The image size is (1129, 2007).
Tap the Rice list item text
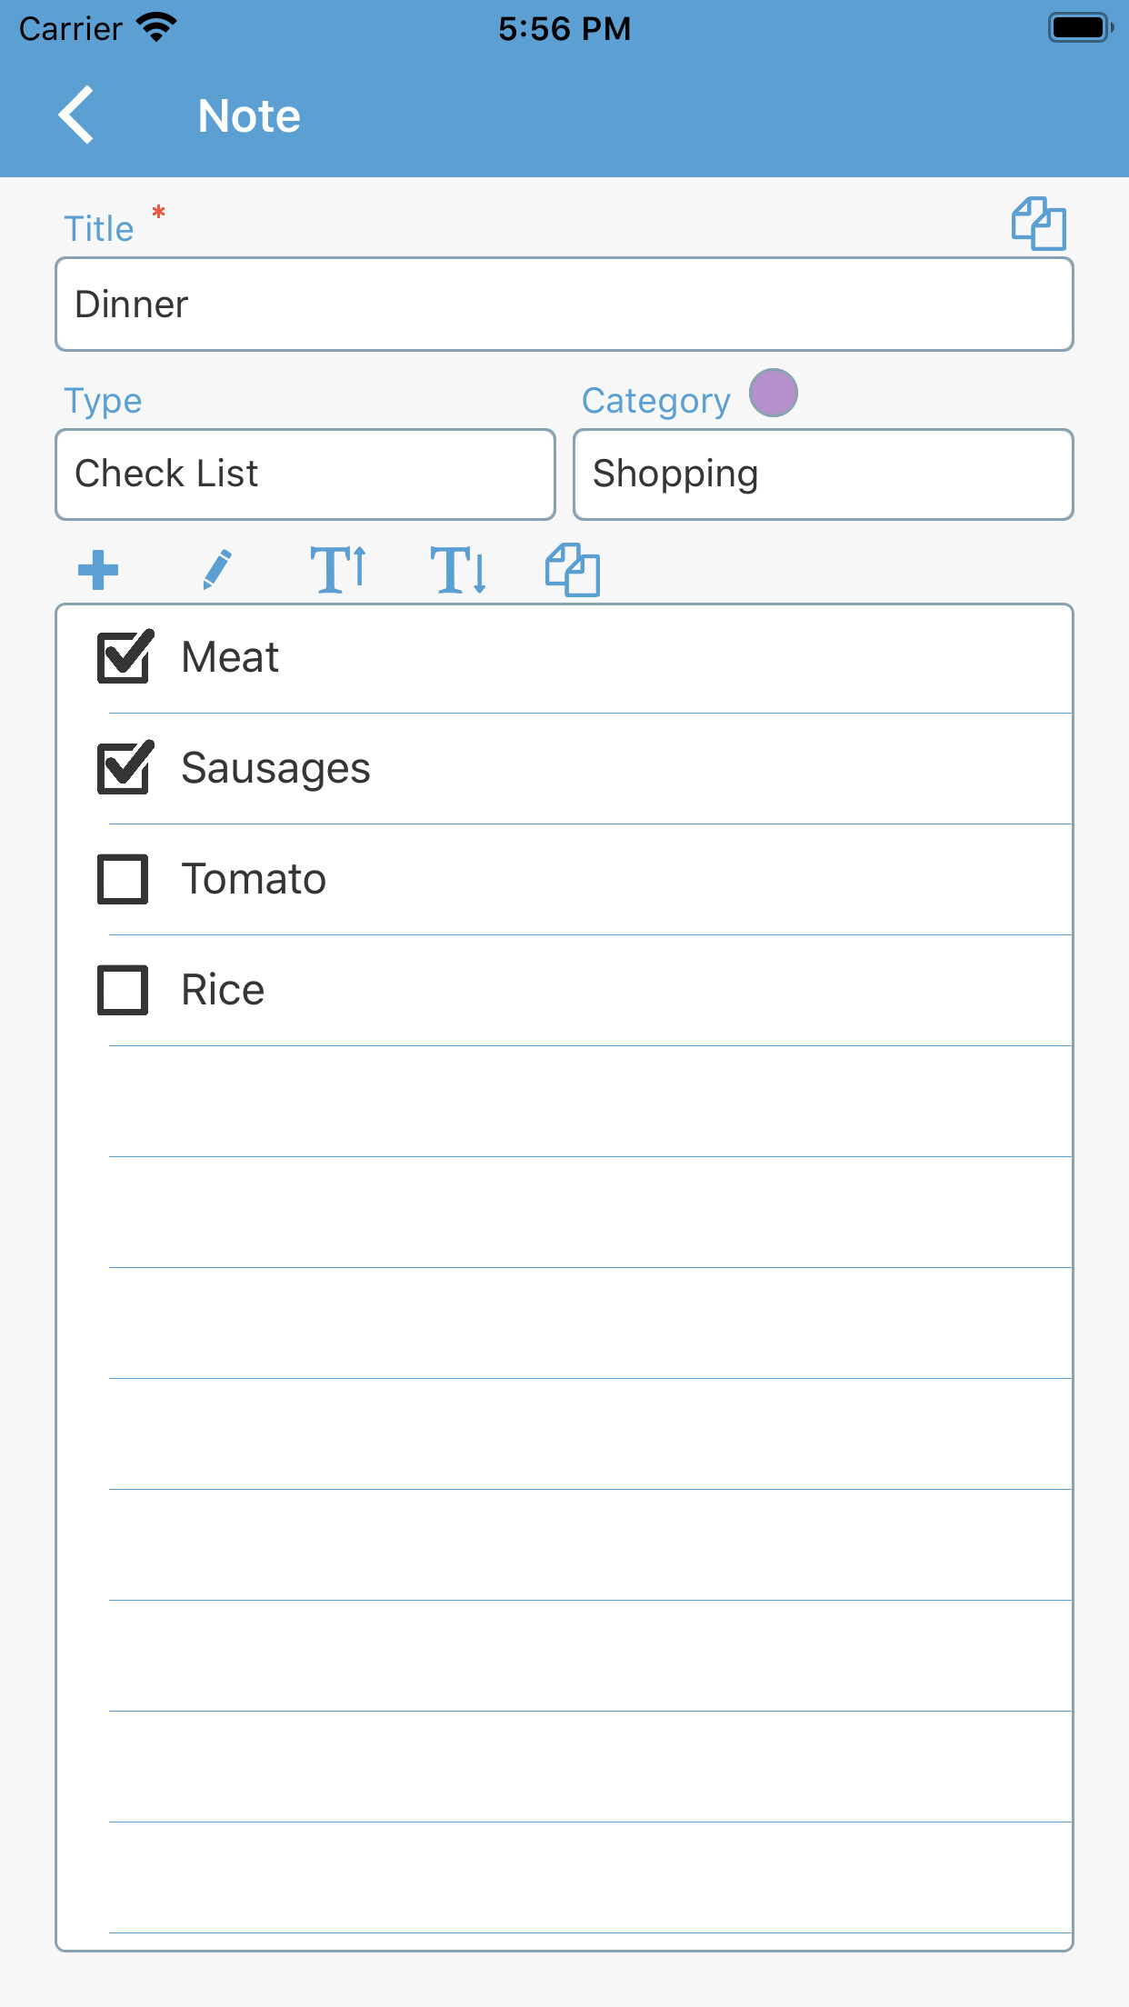click(x=223, y=990)
